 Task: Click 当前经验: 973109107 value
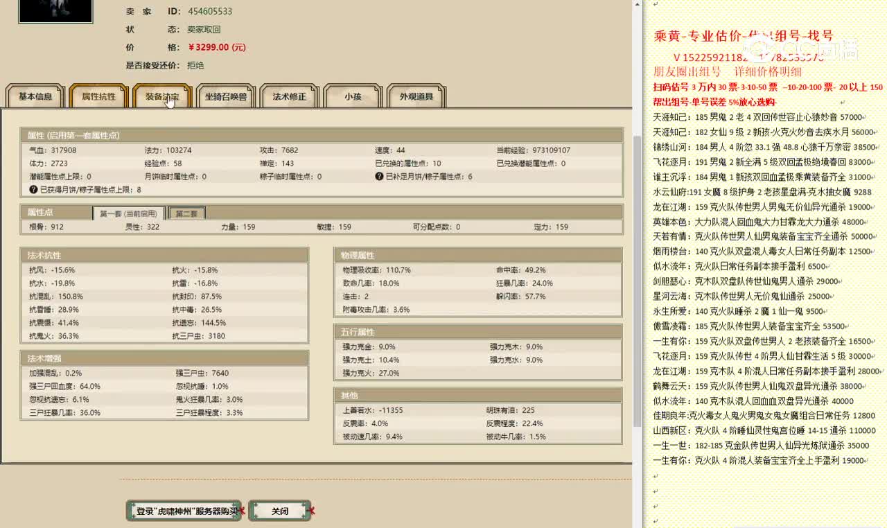tap(534, 150)
